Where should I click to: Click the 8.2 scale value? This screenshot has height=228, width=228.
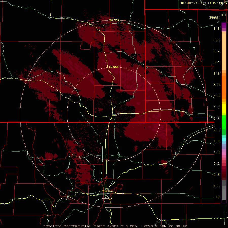pyautogui.click(x=217, y=51)
